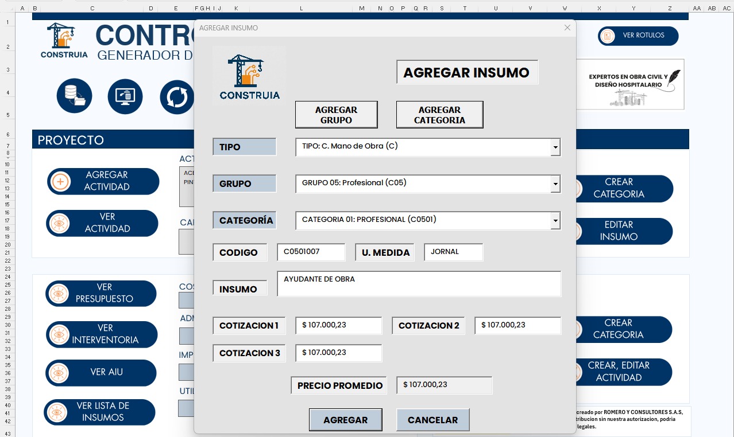Click the database folder icon
The image size is (734, 437).
[74, 96]
